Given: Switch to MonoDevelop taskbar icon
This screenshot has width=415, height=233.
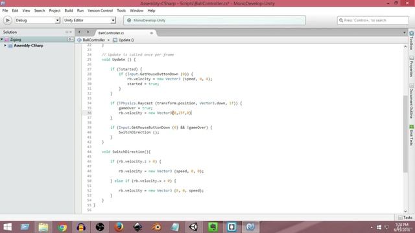Looking at the screenshot, I should pyautogui.click(x=250, y=227).
